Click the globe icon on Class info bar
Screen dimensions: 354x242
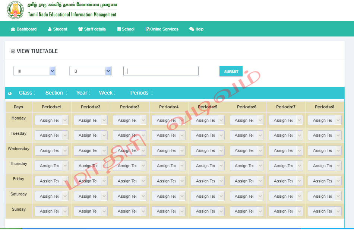(x=10, y=93)
